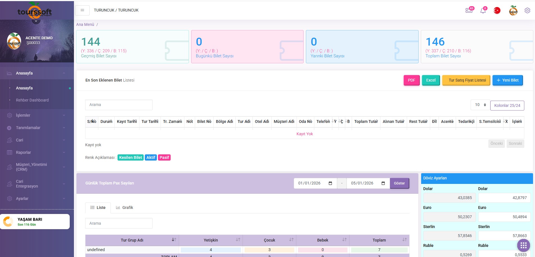
Task: Open calendar picker on the 01/01/2026 date field
Action: 330,183
